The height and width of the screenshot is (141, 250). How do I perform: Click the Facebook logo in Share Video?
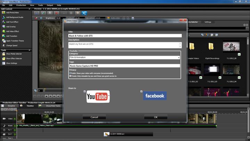click(x=155, y=96)
